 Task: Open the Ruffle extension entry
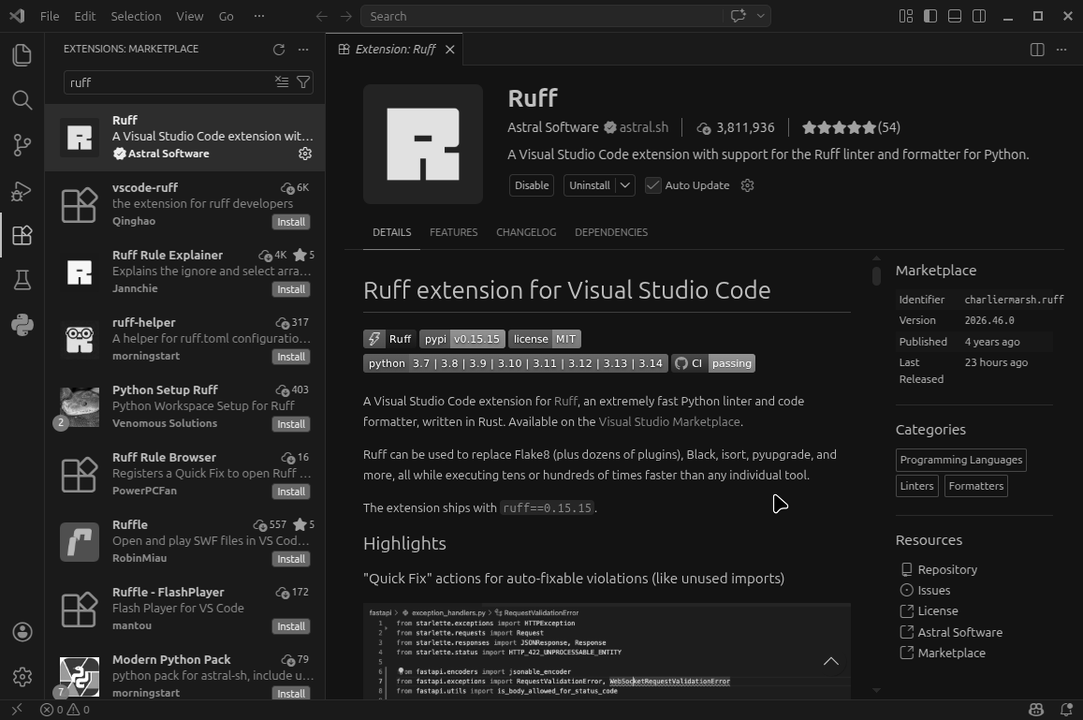[185, 542]
